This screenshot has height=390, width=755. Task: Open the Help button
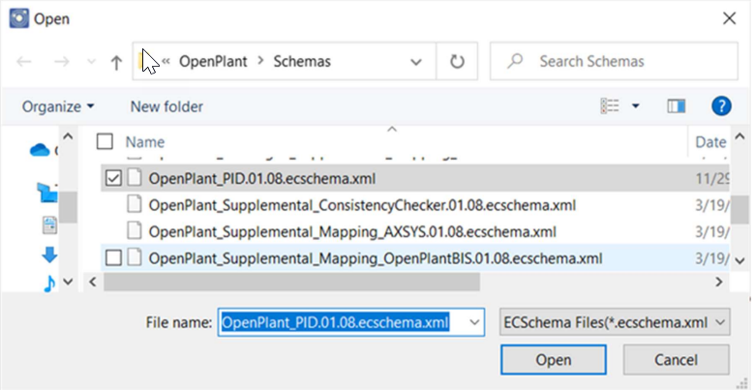click(x=721, y=105)
